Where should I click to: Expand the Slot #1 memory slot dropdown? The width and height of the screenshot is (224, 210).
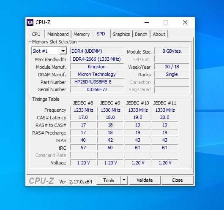click(63, 51)
